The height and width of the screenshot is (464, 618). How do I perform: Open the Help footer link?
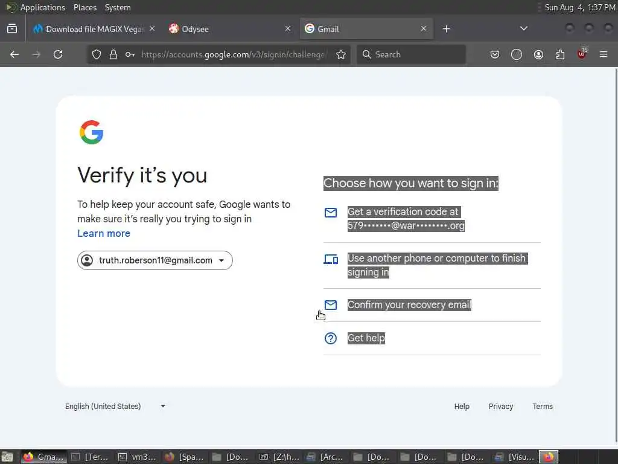coord(462,407)
